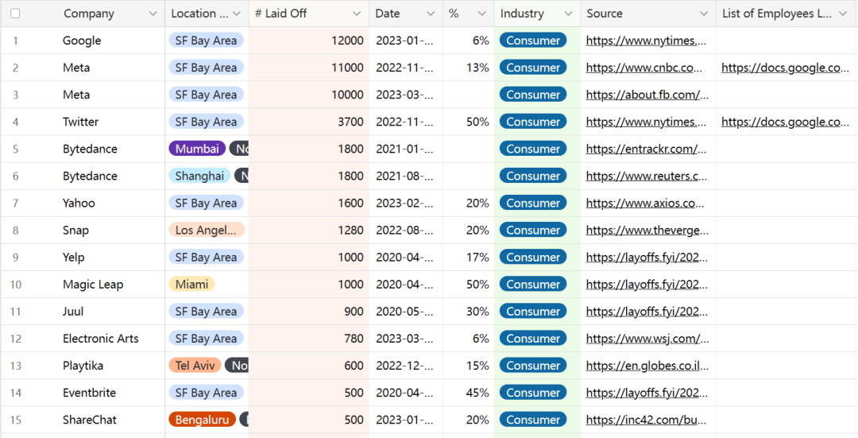Select the 13% percentage cell

(469, 68)
